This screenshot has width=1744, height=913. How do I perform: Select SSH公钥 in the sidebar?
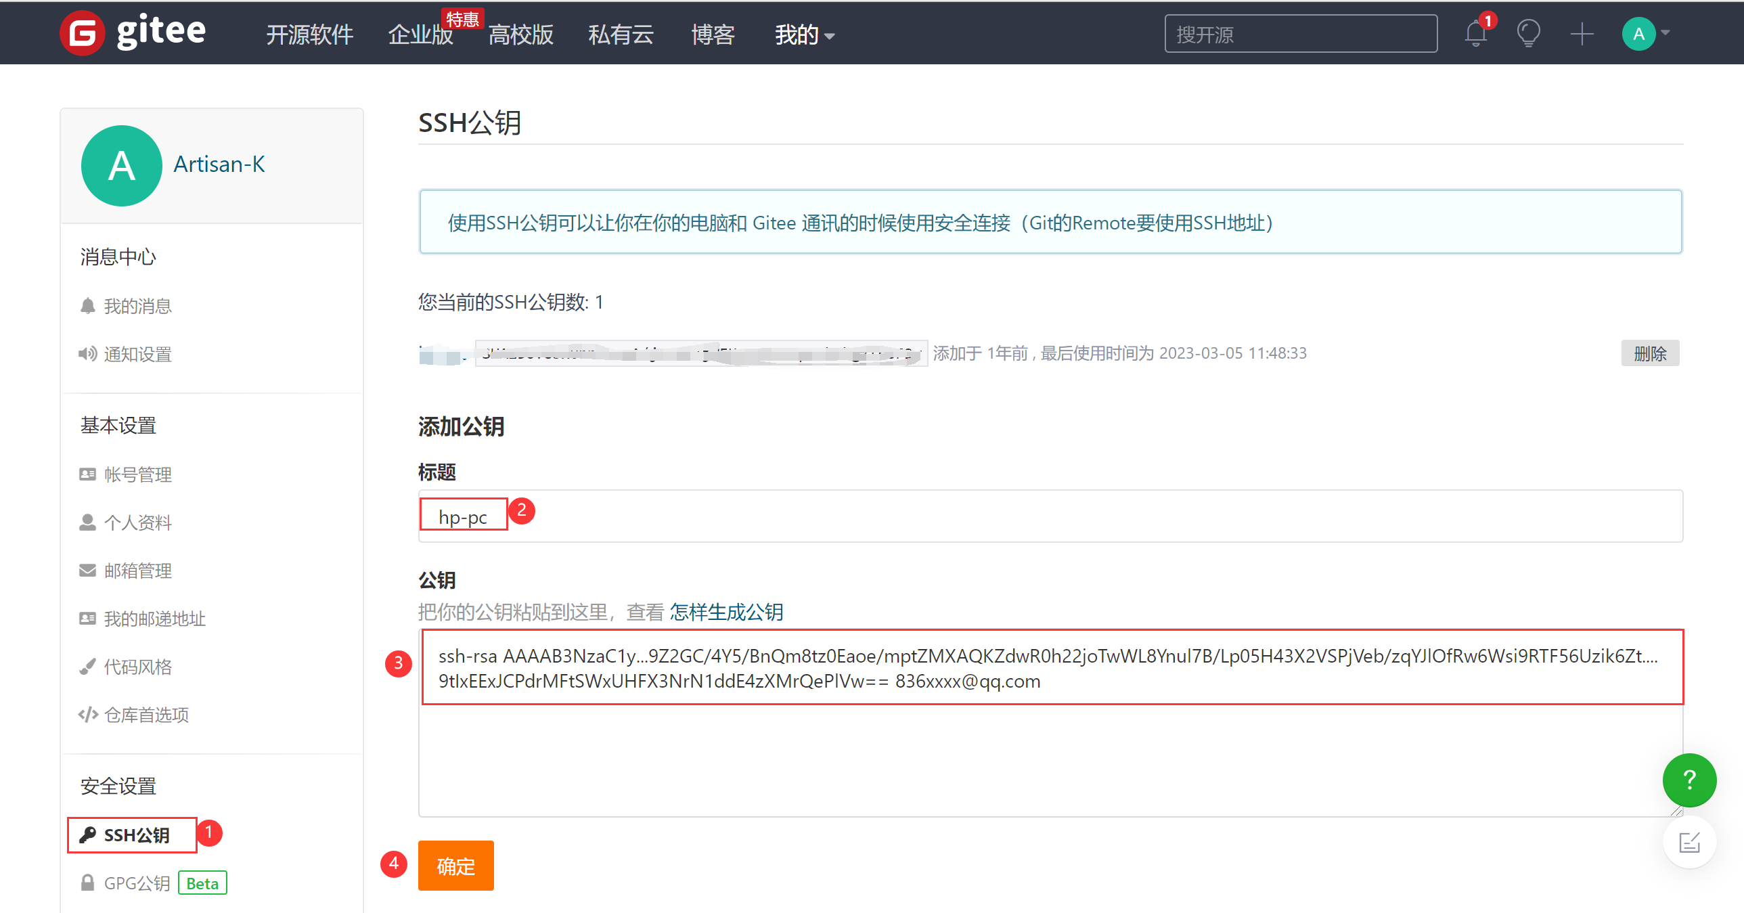(135, 835)
